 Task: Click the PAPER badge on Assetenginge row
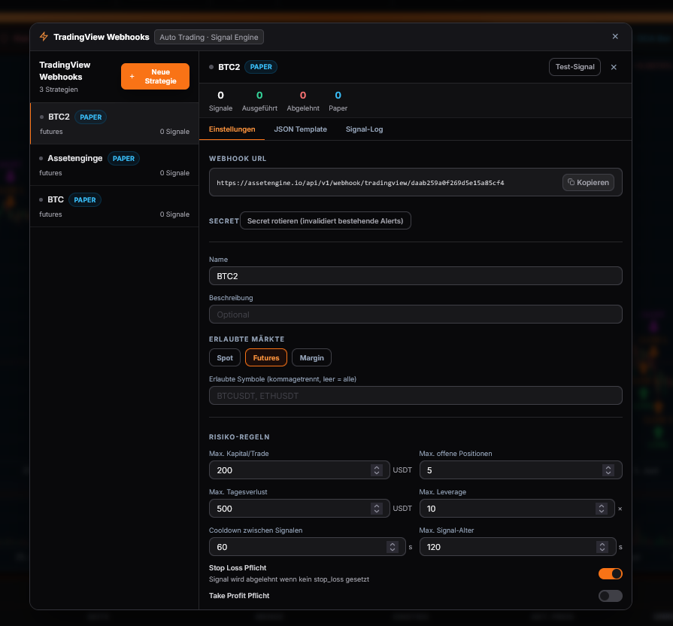click(123, 159)
